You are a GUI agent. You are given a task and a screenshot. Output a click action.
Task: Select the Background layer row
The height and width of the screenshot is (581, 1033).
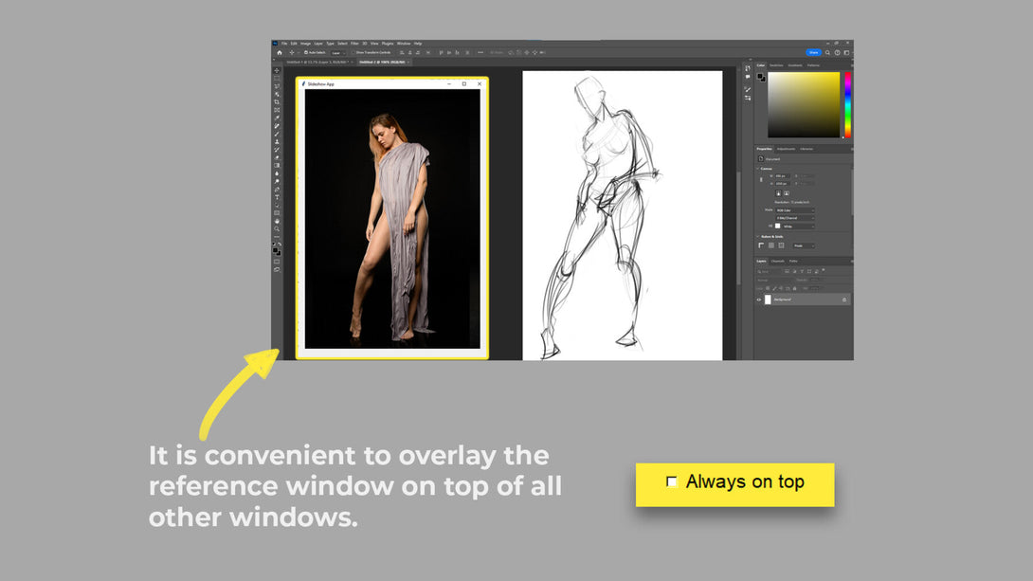(803, 300)
